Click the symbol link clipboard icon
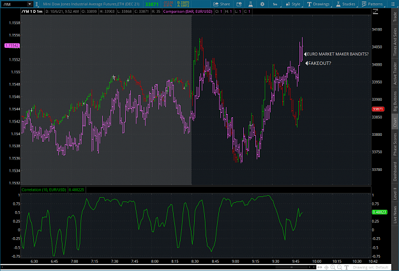The width and height of the screenshot is (399, 271). [36, 4]
